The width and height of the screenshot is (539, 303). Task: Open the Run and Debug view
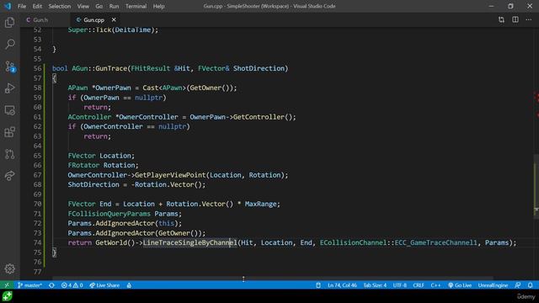click(x=9, y=88)
